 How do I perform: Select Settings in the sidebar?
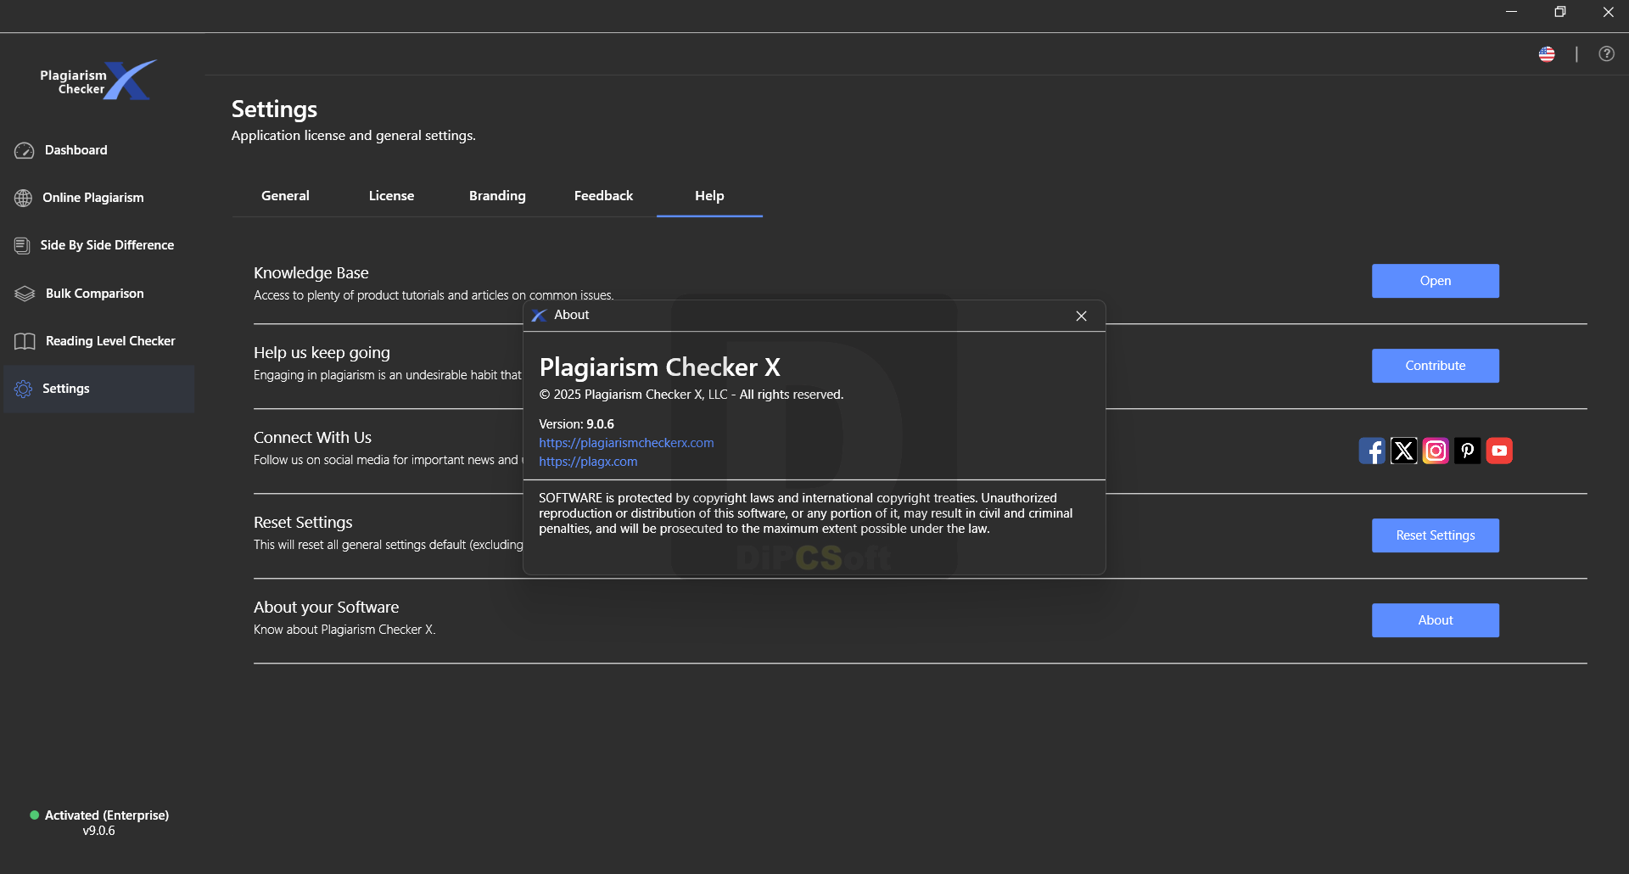[x=98, y=389]
